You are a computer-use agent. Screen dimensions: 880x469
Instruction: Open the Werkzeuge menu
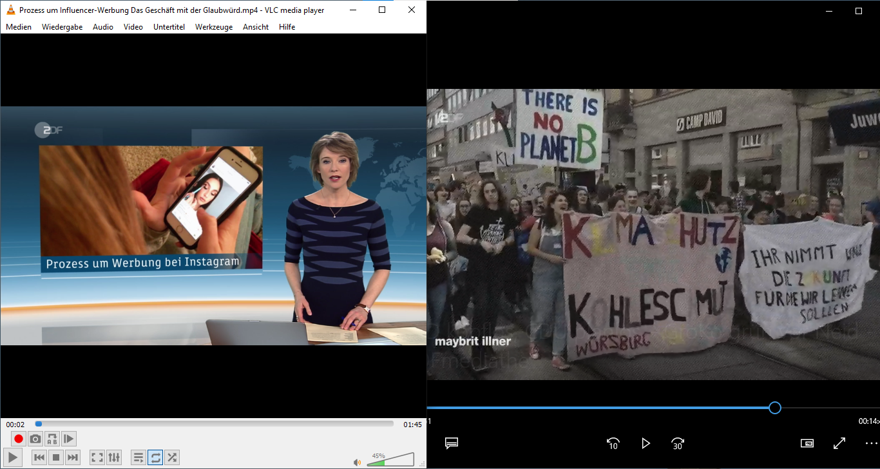click(x=214, y=27)
